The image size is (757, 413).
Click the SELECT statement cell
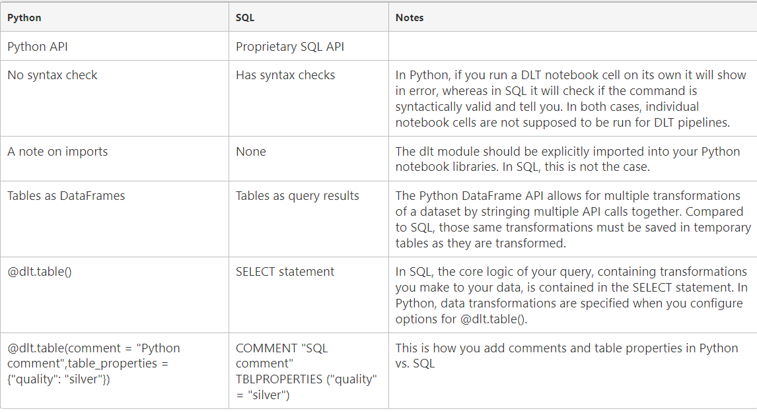pos(308,295)
